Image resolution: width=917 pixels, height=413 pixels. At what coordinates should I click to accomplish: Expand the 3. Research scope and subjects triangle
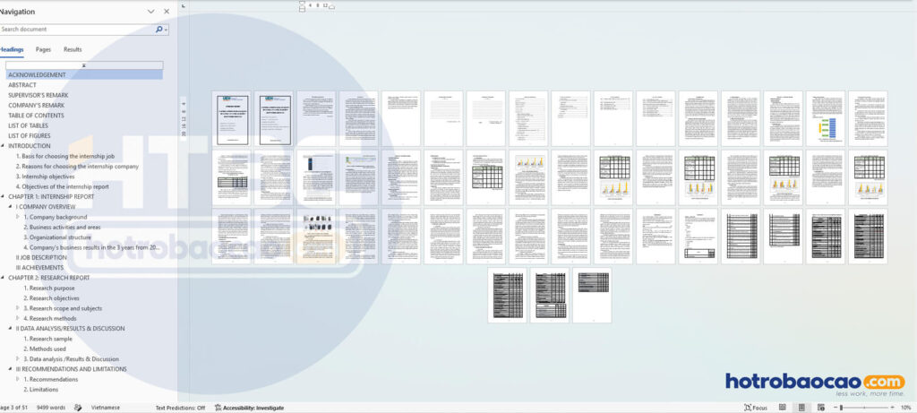coord(18,308)
